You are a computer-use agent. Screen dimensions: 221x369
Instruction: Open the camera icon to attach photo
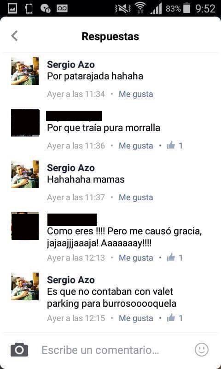click(19, 350)
